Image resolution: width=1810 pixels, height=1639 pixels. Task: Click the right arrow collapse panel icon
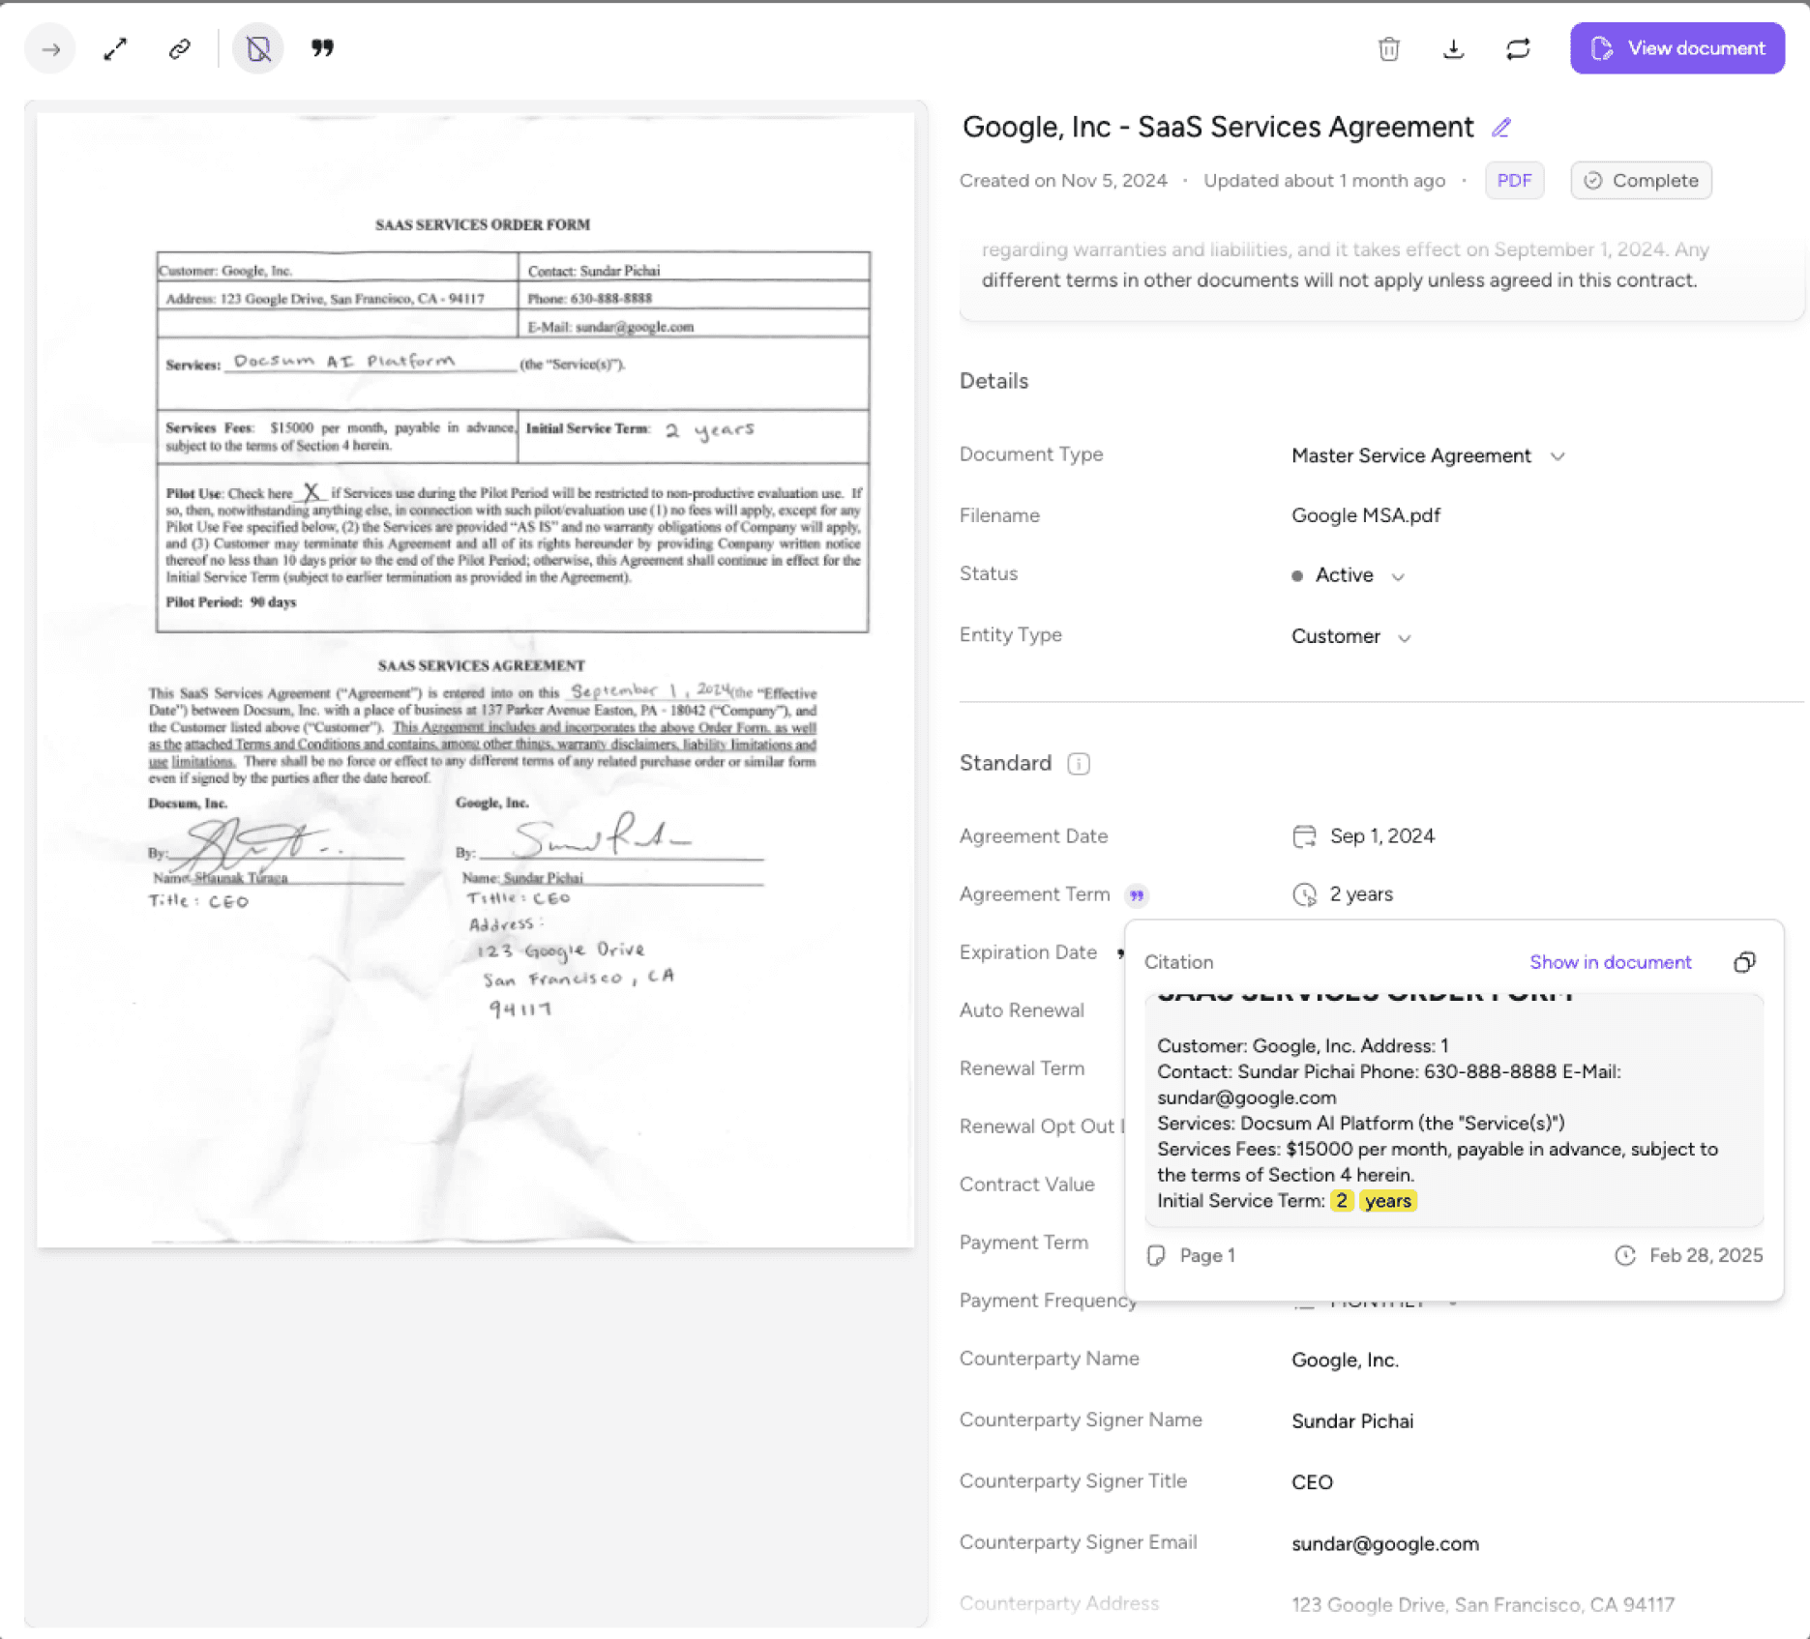(50, 48)
